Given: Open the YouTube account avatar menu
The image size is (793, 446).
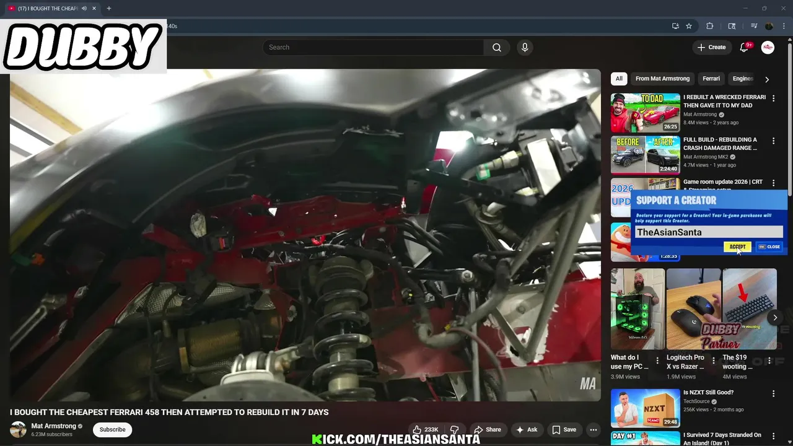Looking at the screenshot, I should coord(768,48).
